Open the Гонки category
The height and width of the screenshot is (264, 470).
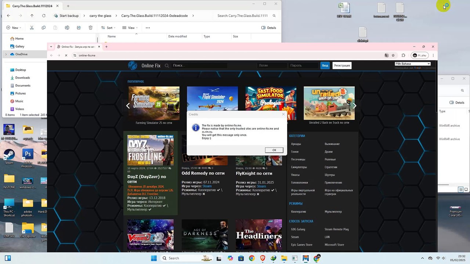pos(294,152)
